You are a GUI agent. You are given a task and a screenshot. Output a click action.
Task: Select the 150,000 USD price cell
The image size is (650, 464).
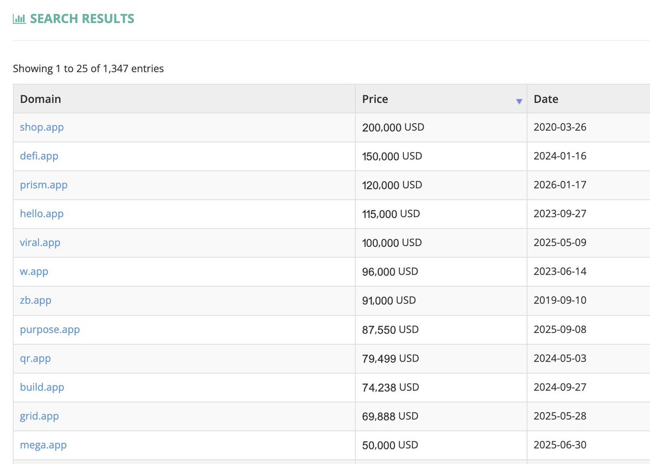tap(441, 156)
